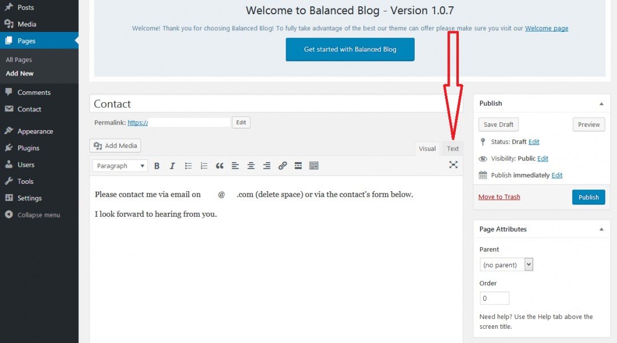Click text 'I look forward to hearing from you.'
Image resolution: width=617 pixels, height=343 pixels.
click(156, 214)
